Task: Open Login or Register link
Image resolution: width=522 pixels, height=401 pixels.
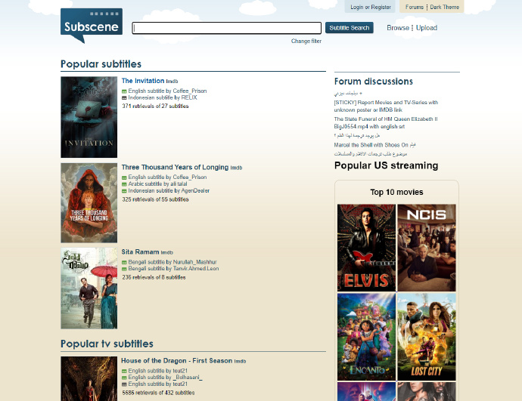Action: click(x=371, y=7)
